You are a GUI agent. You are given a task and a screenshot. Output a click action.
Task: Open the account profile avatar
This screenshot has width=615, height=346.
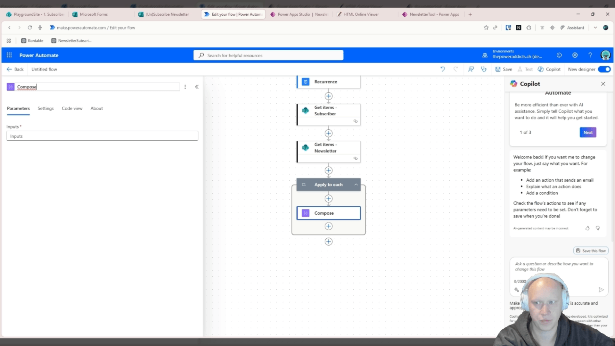[x=605, y=55]
